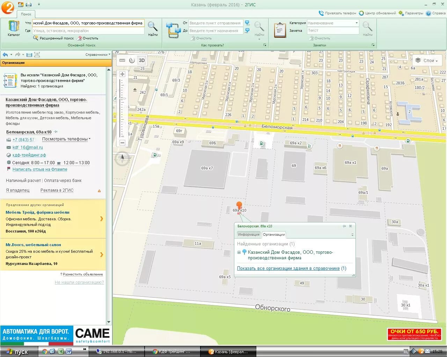Switch to Информация tab in building popup
The width and height of the screenshot is (447, 357).
pos(249,235)
